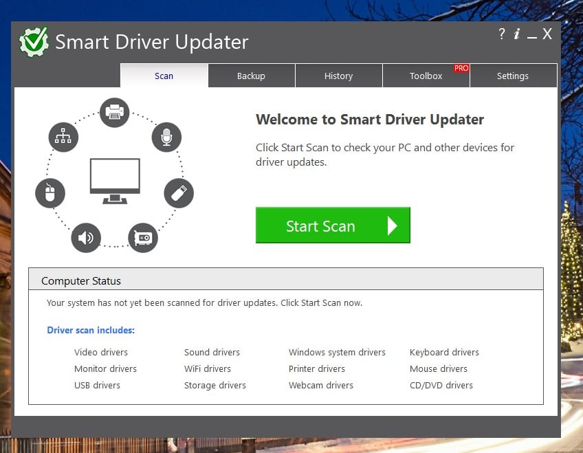
Task: Click the 'WiFi drivers' entry
Action: [208, 368]
